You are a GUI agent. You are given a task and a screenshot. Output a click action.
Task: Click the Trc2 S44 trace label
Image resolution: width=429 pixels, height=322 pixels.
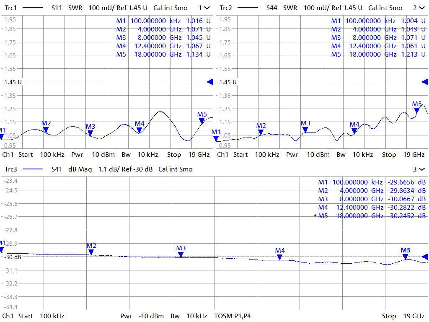[225, 8]
